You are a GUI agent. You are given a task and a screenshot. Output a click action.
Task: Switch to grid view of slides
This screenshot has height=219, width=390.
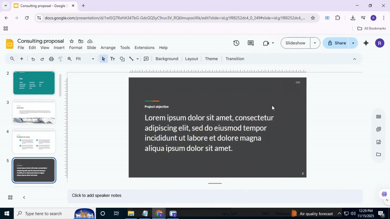point(10,198)
